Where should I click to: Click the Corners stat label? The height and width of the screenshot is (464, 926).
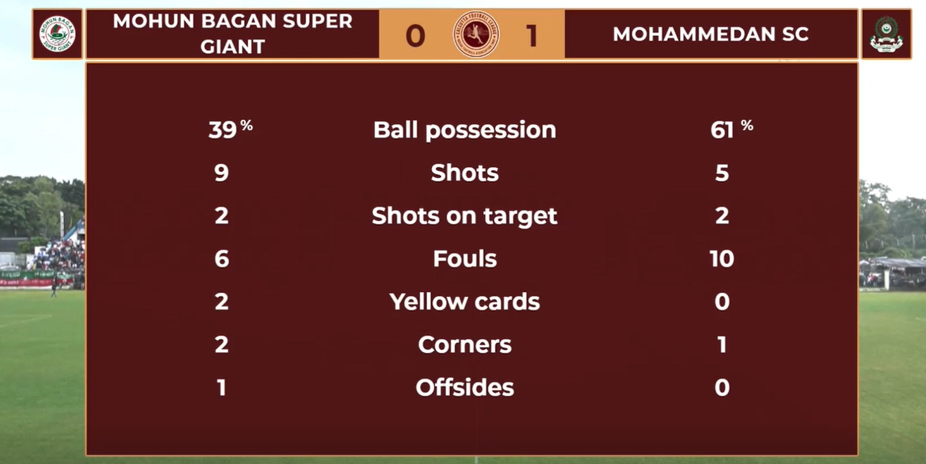point(465,345)
